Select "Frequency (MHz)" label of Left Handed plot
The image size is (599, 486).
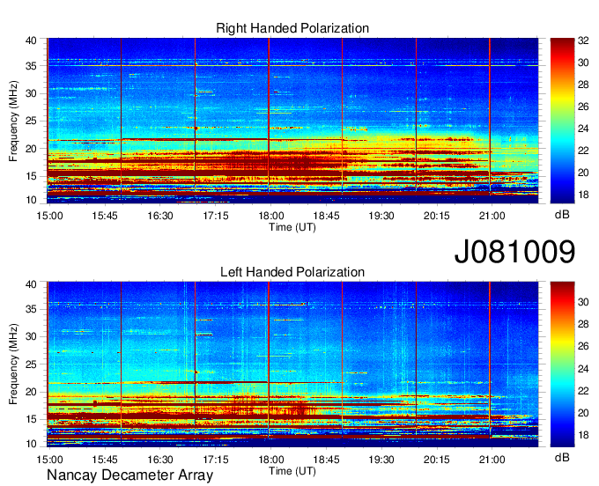(x=13, y=364)
